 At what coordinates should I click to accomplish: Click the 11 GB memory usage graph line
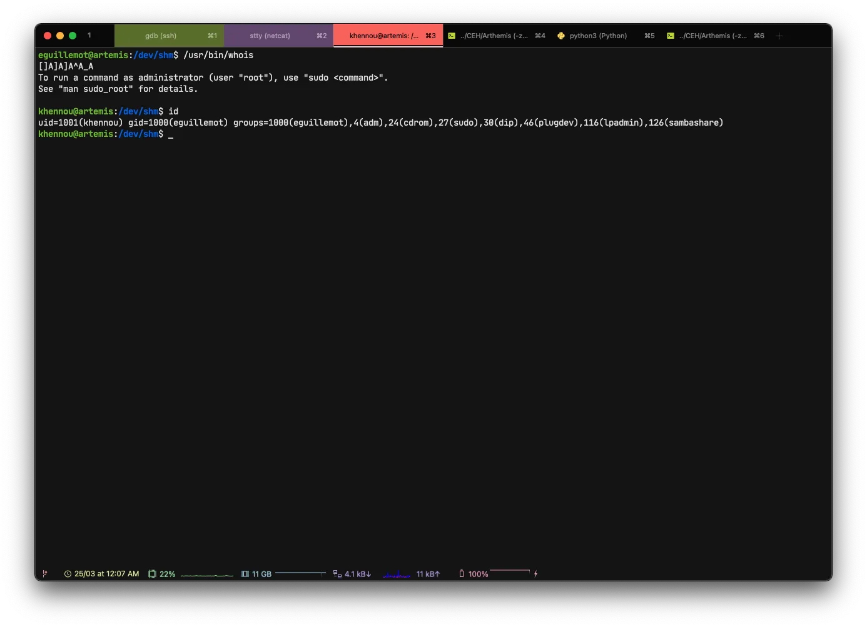coord(300,573)
